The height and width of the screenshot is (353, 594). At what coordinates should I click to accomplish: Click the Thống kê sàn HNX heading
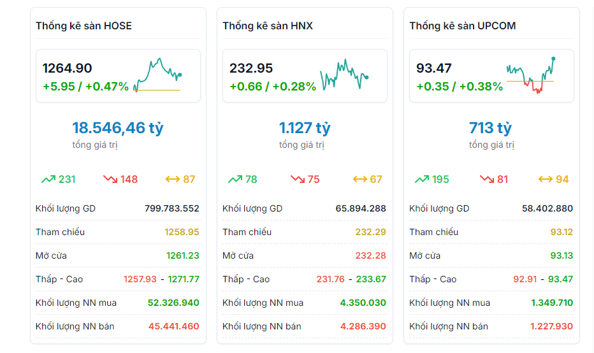tap(268, 26)
